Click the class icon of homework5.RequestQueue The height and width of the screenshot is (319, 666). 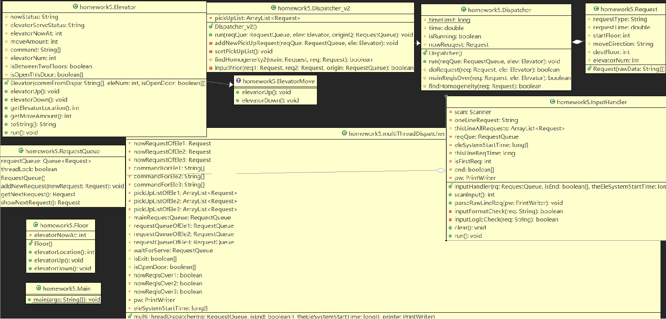point(21,151)
